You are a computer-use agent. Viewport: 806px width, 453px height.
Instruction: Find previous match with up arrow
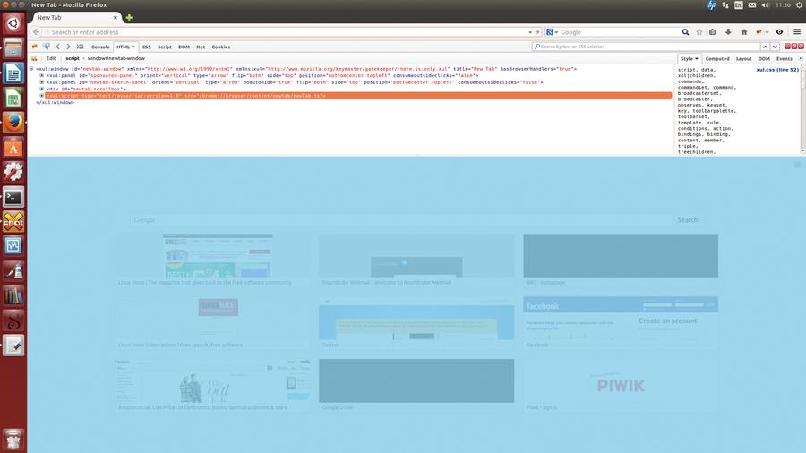tap(765, 47)
